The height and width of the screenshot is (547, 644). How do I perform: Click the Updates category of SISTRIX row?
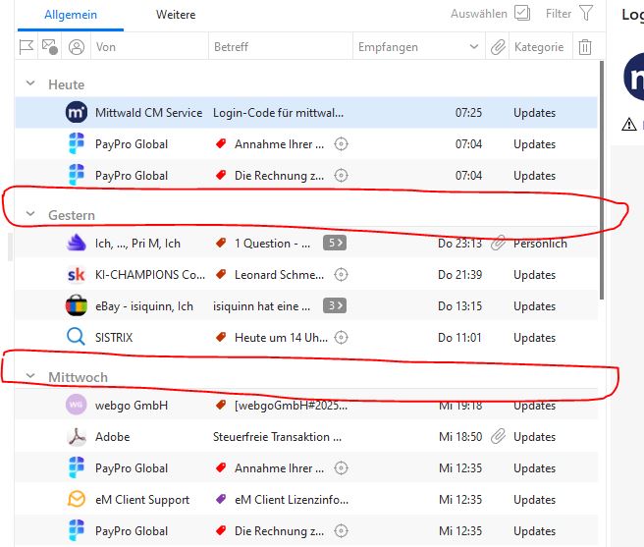(534, 338)
